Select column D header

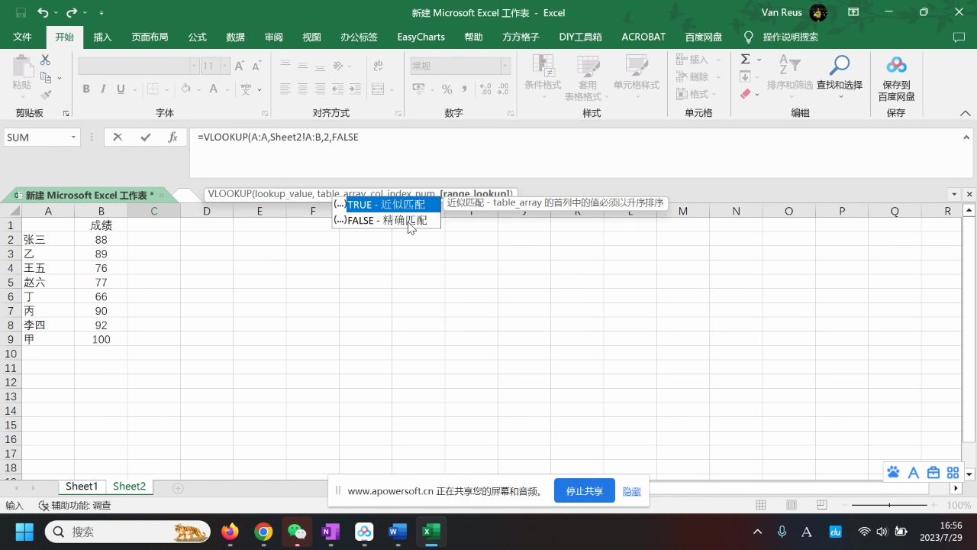click(x=207, y=211)
